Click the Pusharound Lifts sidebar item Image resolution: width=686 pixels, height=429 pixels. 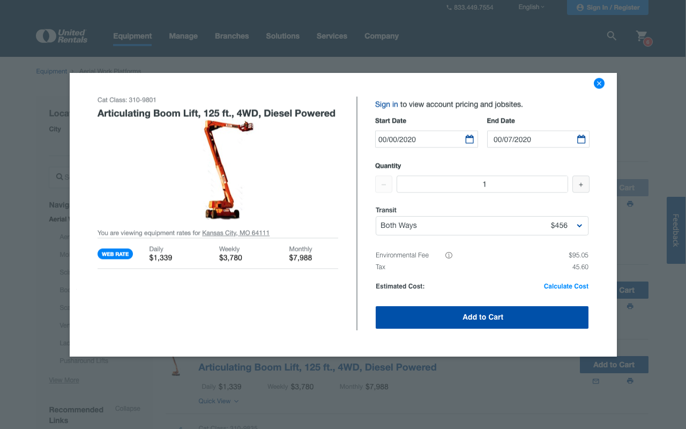84,361
